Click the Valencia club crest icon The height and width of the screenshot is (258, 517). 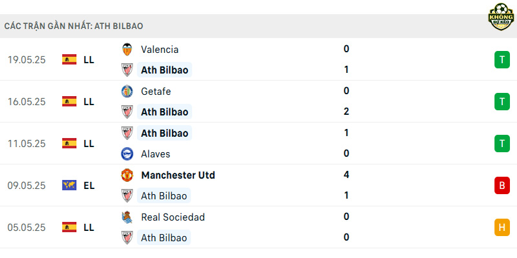tap(127, 50)
